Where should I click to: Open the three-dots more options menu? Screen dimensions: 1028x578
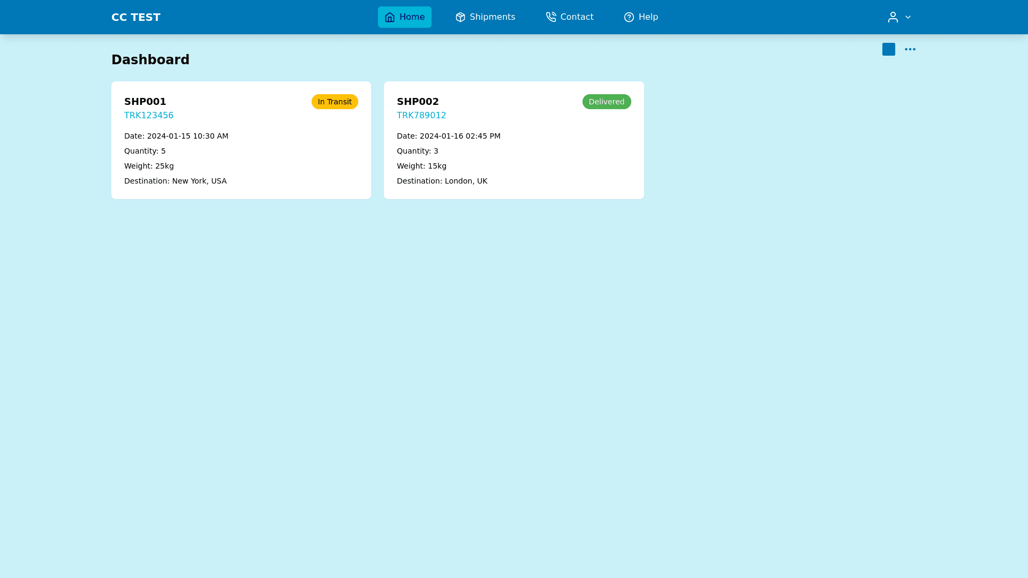point(910,49)
